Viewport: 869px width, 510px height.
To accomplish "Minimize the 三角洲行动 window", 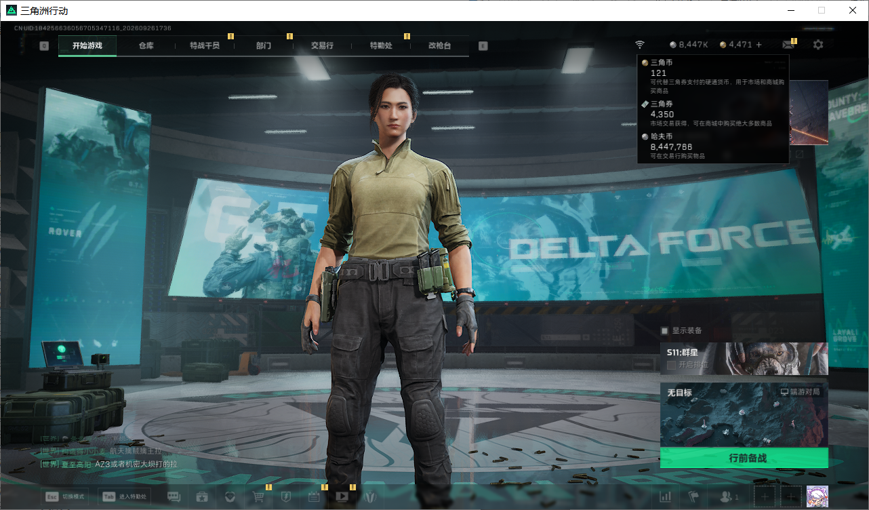I will tap(790, 10).
